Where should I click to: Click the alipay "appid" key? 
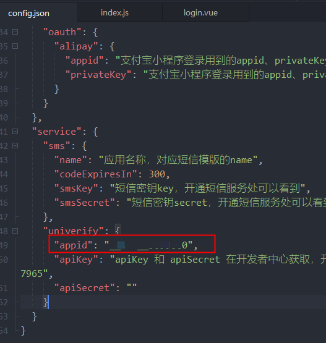click(x=85, y=61)
